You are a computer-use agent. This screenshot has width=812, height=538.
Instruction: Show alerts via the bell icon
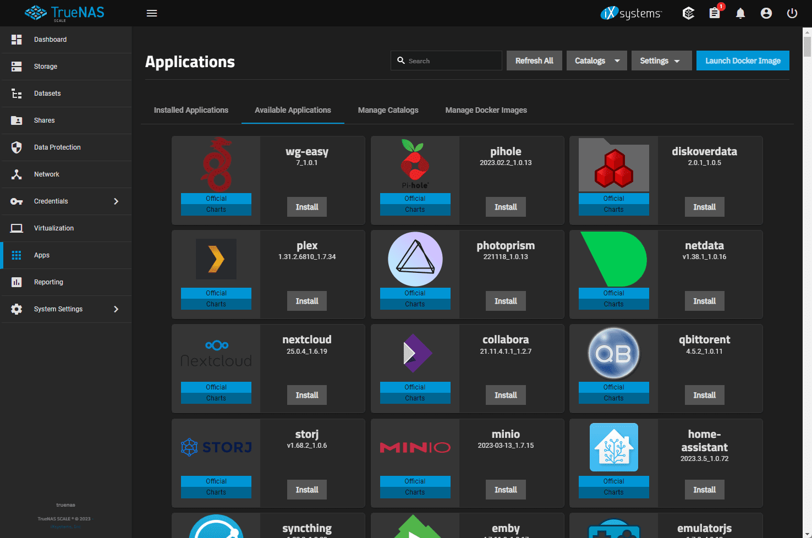click(x=740, y=13)
